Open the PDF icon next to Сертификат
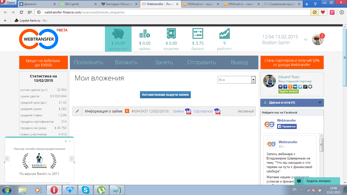The width and height of the screenshot is (347, 195). pyautogui.click(x=217, y=111)
